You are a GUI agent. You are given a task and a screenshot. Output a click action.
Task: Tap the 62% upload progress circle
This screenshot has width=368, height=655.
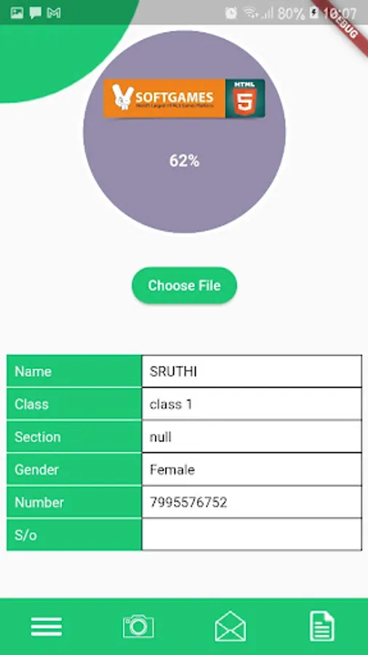(x=185, y=132)
